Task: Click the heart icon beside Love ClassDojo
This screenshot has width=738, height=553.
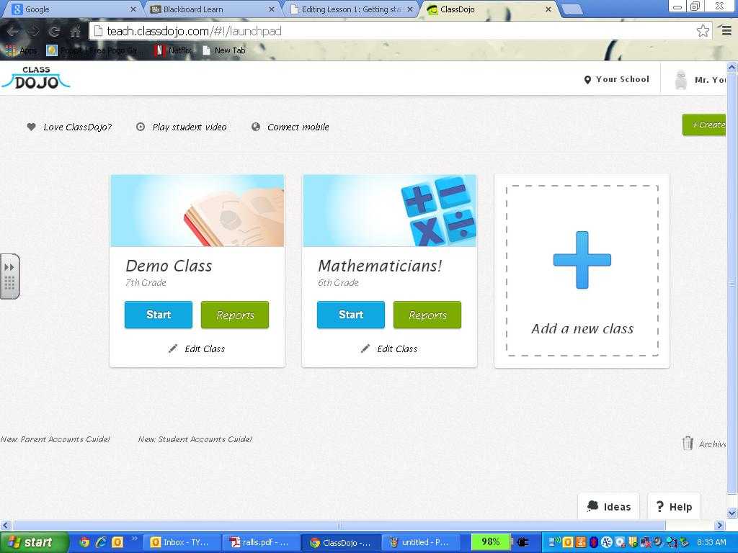Action: (x=31, y=127)
